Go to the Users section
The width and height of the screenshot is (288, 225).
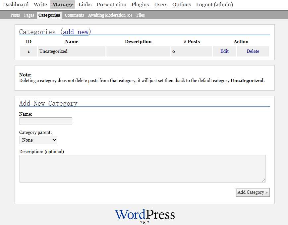(x=161, y=4)
